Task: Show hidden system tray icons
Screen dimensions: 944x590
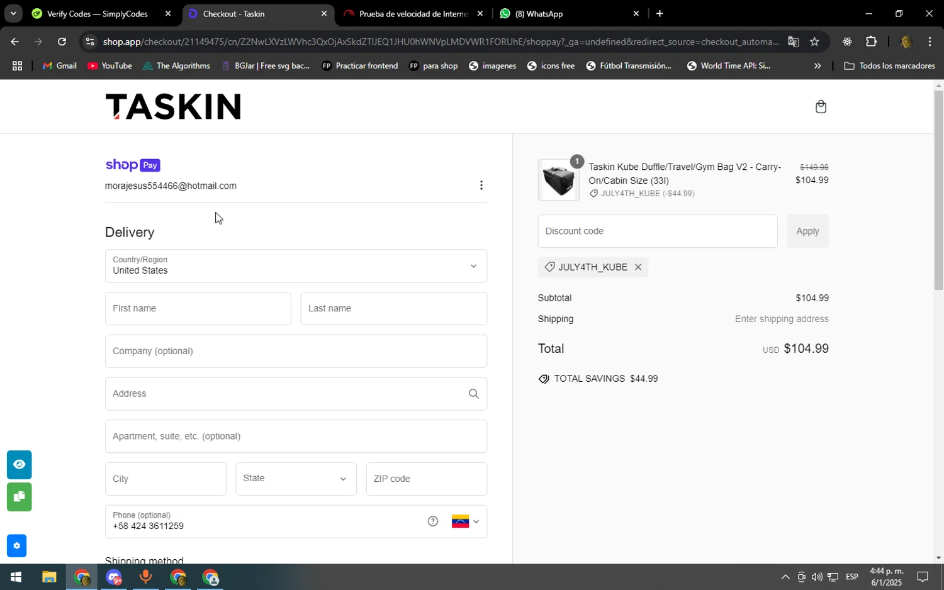Action: click(x=785, y=577)
